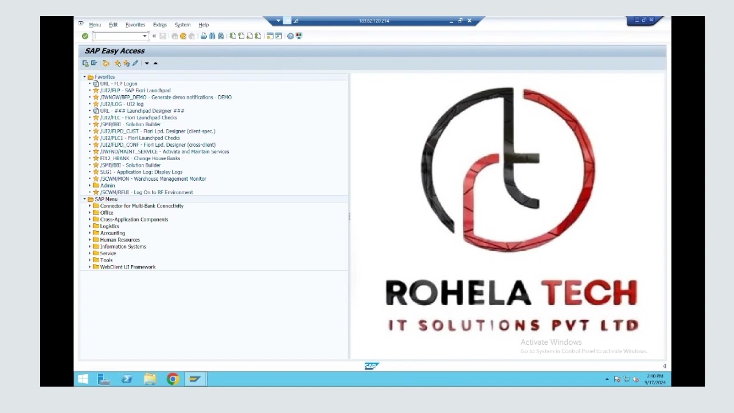Click the orange Exit icon
This screenshot has width=734, height=413.
click(x=183, y=36)
